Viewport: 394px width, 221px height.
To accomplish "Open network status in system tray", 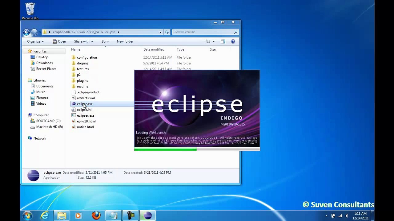I will (340, 216).
